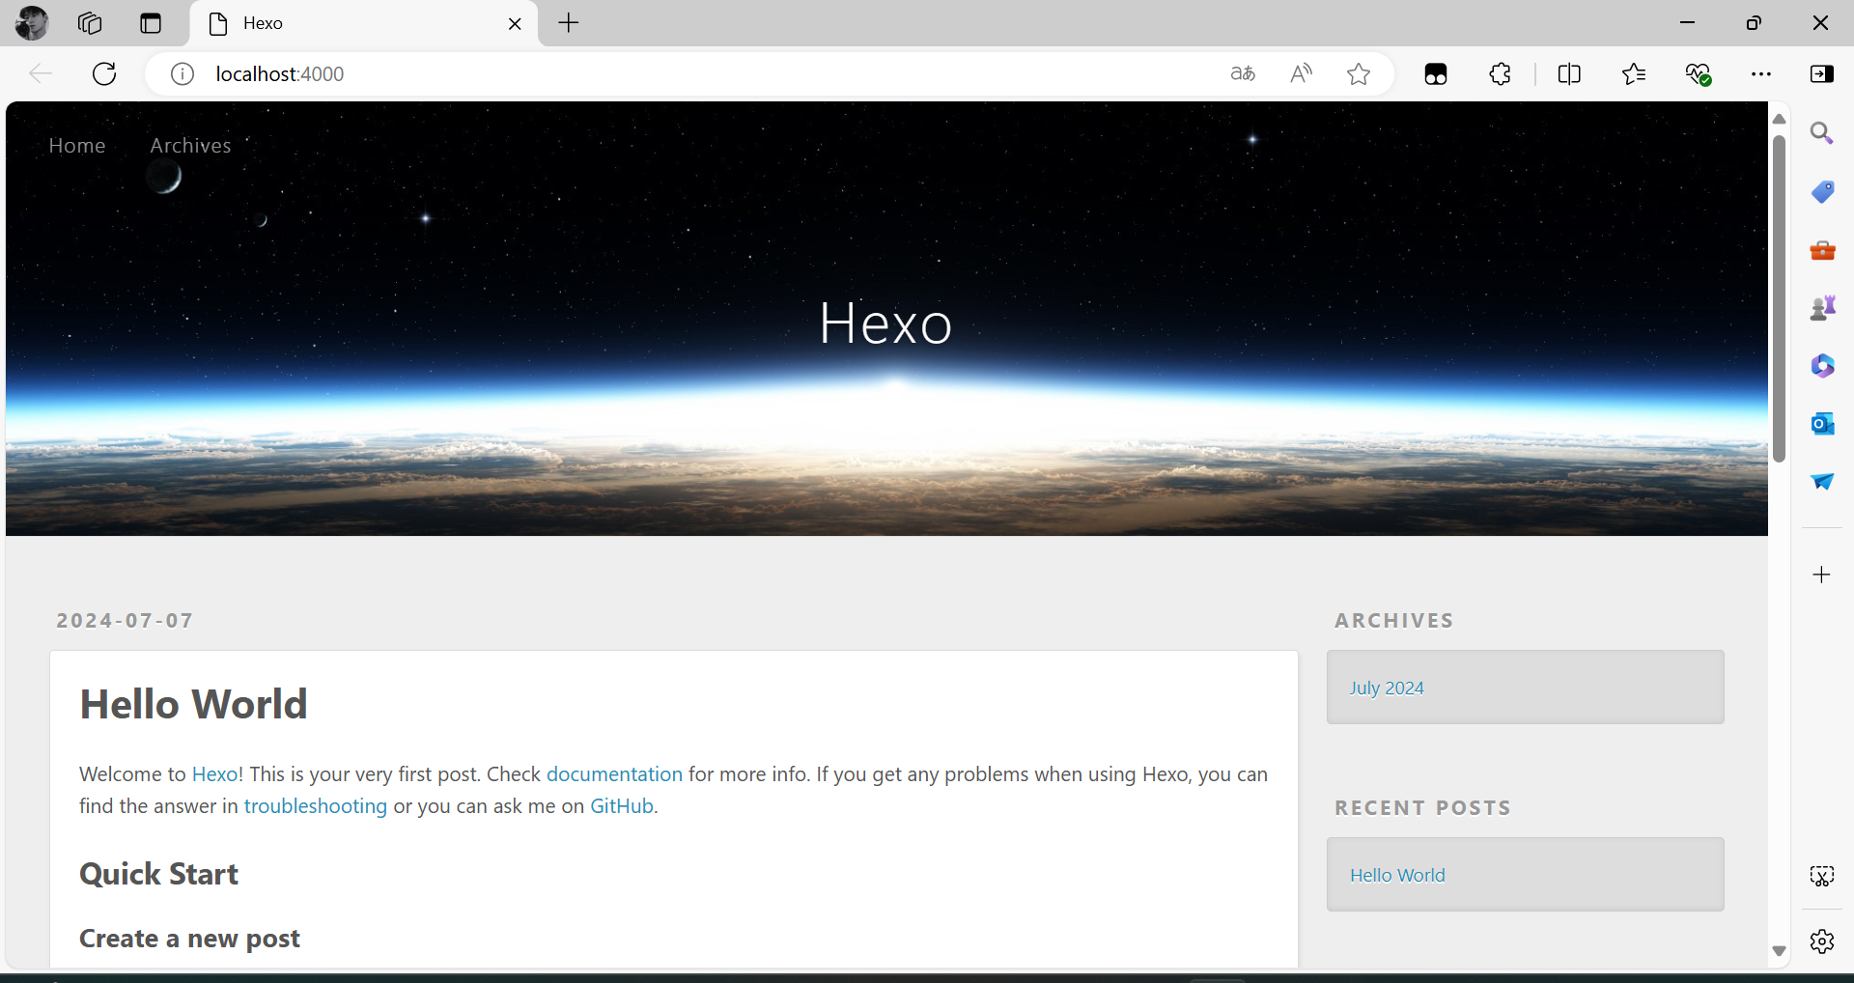This screenshot has width=1854, height=983.
Task: Click the Create a new post heading
Action: 189,939
